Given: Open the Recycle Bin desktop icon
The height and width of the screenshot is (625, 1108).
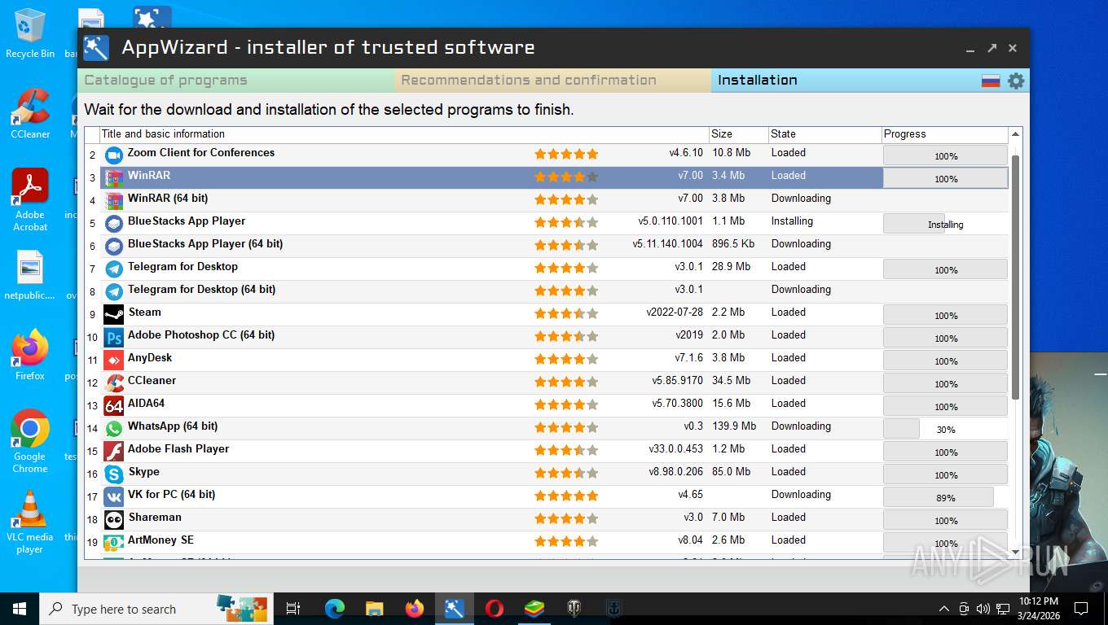Looking at the screenshot, I should click(30, 33).
